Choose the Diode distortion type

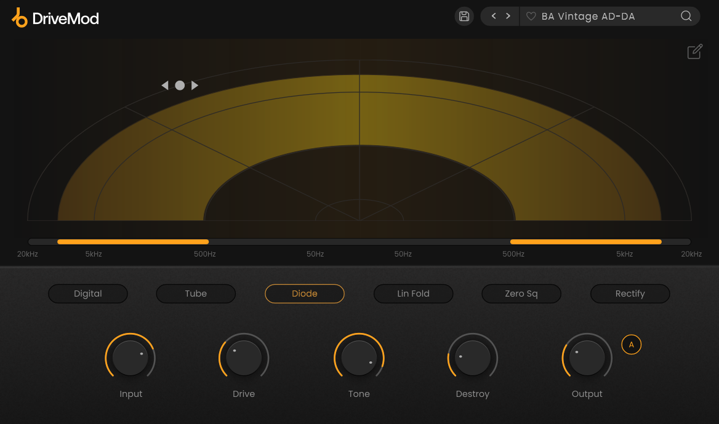304,294
